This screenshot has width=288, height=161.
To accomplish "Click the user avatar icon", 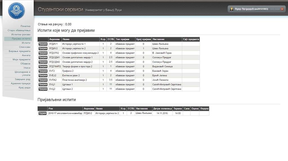I will tap(231, 9).
